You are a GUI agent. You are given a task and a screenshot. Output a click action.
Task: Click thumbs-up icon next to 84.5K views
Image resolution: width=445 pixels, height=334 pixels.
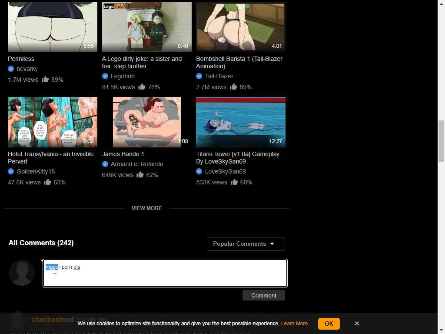142,87
